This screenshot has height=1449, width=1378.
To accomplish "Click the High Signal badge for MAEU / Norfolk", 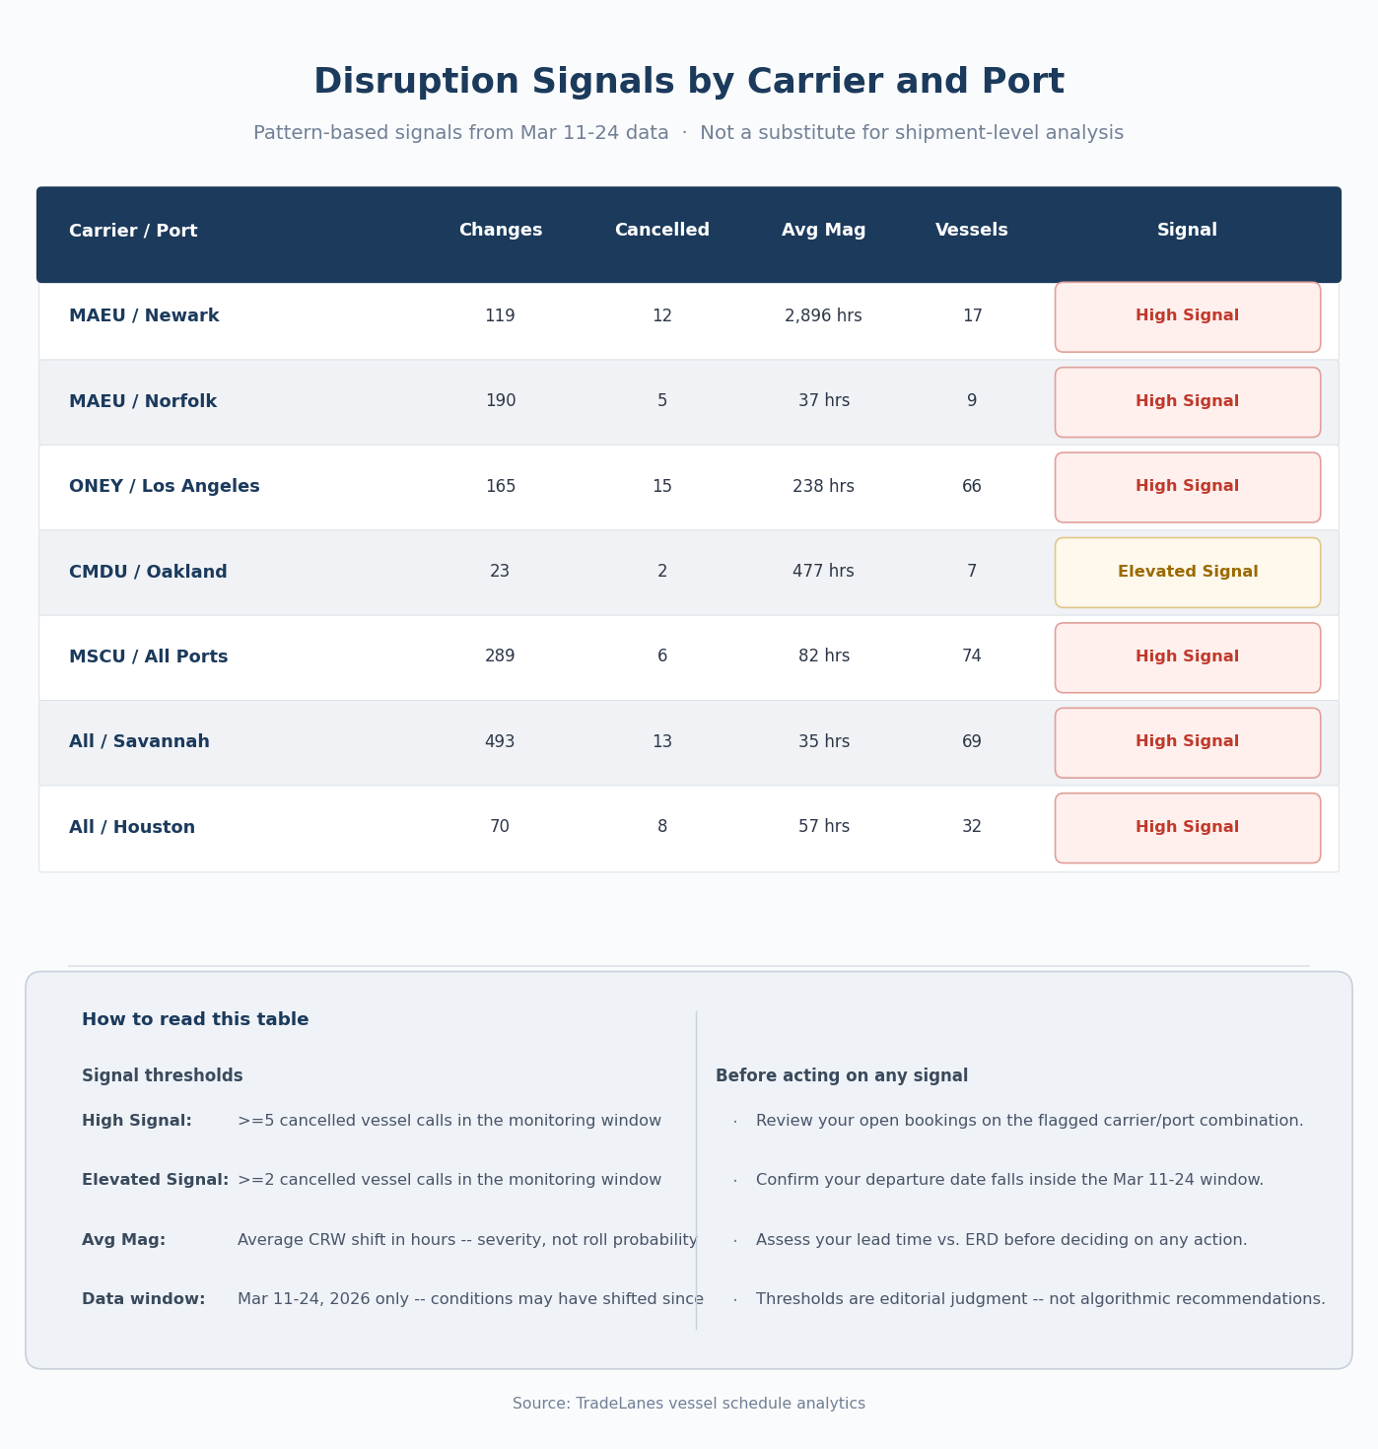I will [1187, 402].
